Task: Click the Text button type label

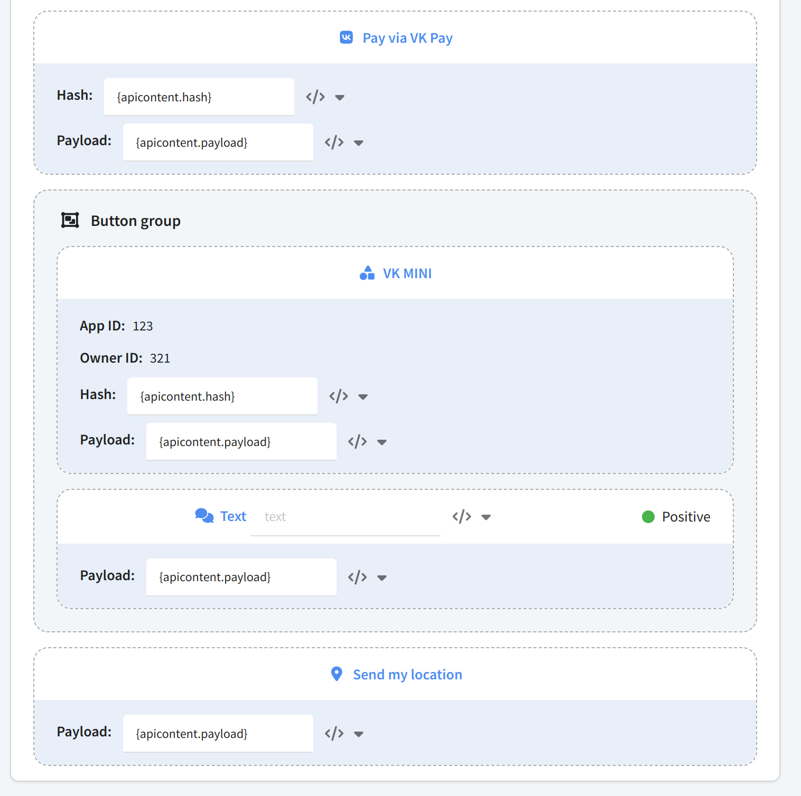Action: (233, 516)
